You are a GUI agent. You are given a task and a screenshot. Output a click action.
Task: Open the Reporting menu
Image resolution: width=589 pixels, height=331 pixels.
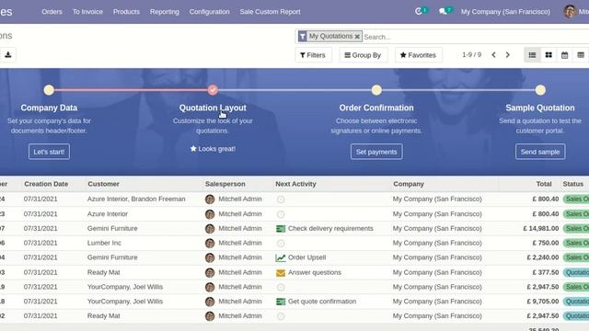coord(165,12)
